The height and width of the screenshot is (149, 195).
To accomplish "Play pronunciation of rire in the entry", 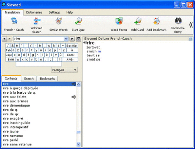I will [85, 43].
